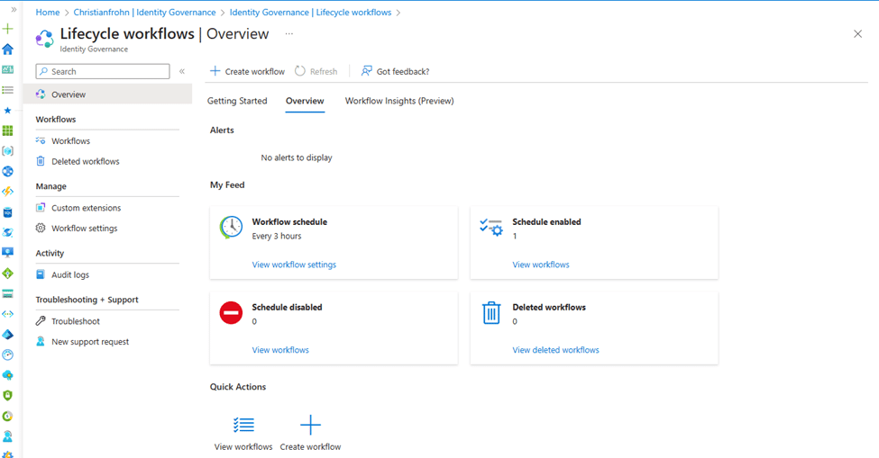Open the more options ellipsis next to title

pos(289,34)
